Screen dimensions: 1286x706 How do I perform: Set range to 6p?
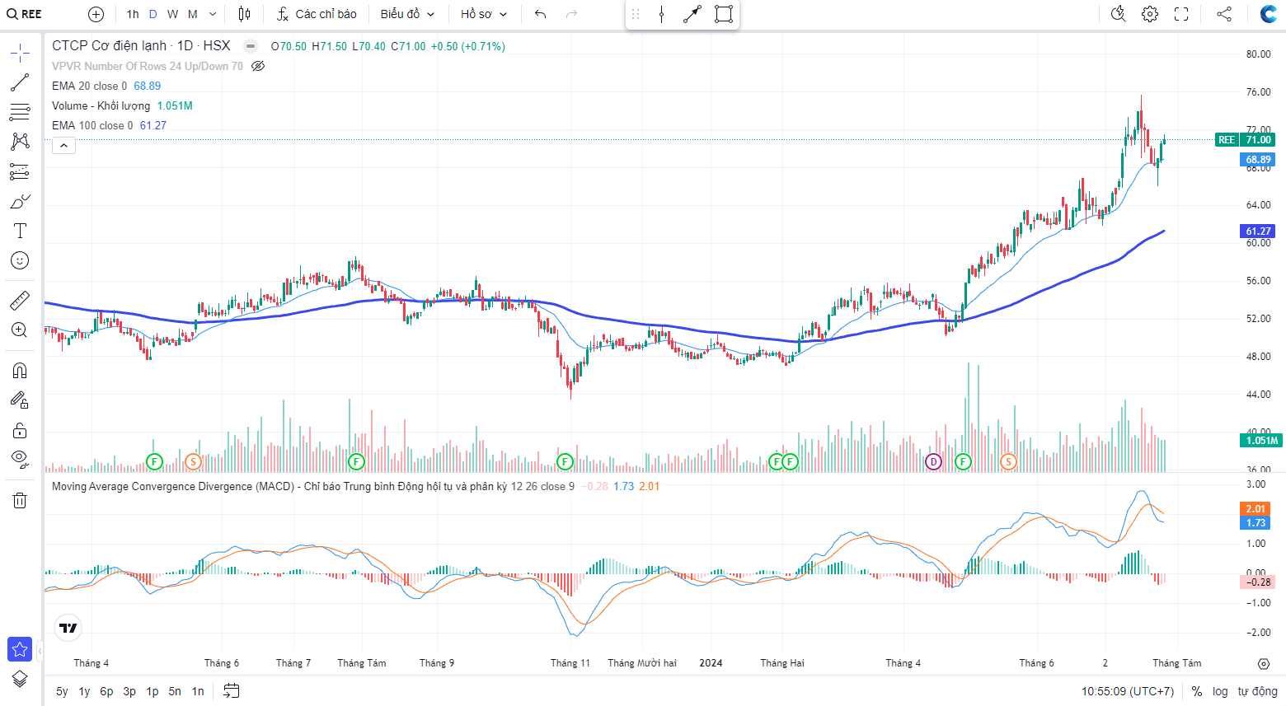coord(106,691)
